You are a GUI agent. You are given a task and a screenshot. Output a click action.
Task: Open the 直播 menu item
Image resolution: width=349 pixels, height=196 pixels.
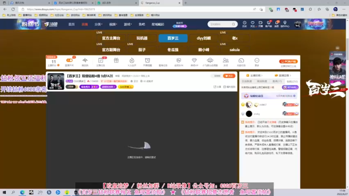[85, 24]
